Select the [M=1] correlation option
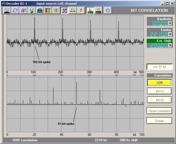This screenshot has height=144, width=176. coord(160,91)
